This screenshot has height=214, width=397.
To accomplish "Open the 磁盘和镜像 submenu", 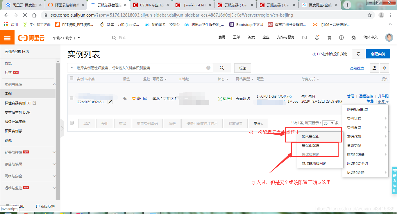I will pyautogui.click(x=365, y=155).
